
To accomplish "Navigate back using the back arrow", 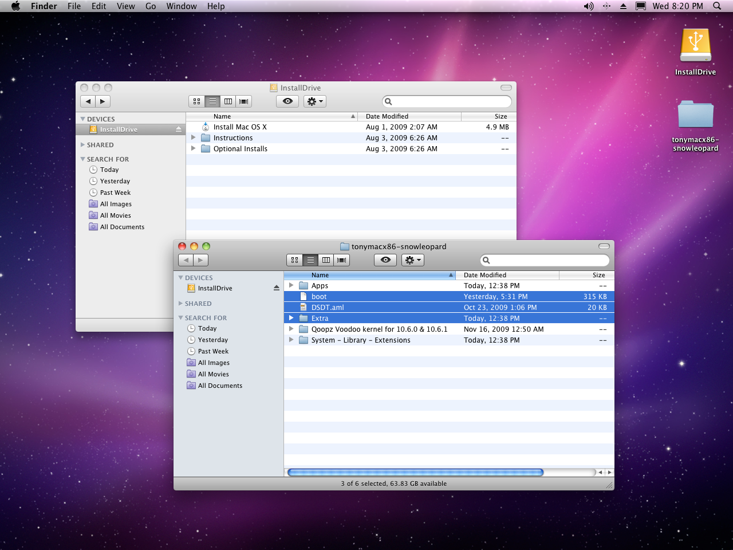I will [186, 260].
